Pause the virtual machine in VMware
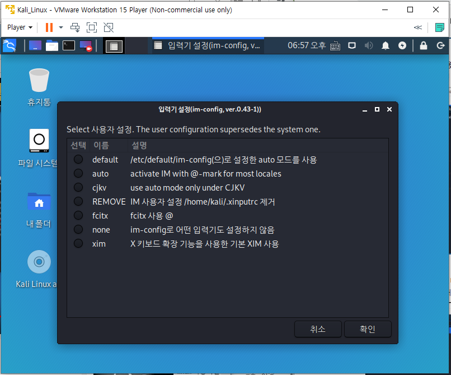The height and width of the screenshot is (375, 451). pos(49,27)
